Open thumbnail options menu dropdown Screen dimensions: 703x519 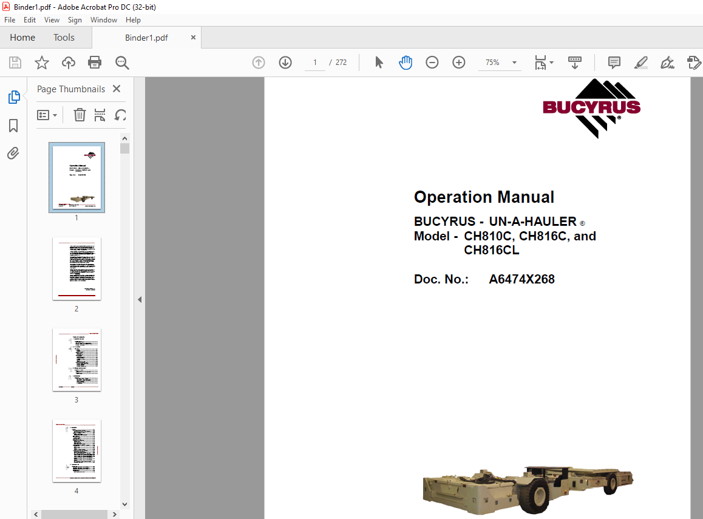[47, 115]
